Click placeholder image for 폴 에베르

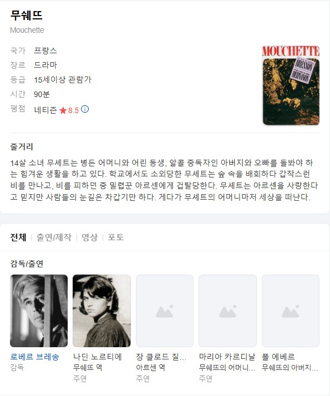(x=291, y=311)
